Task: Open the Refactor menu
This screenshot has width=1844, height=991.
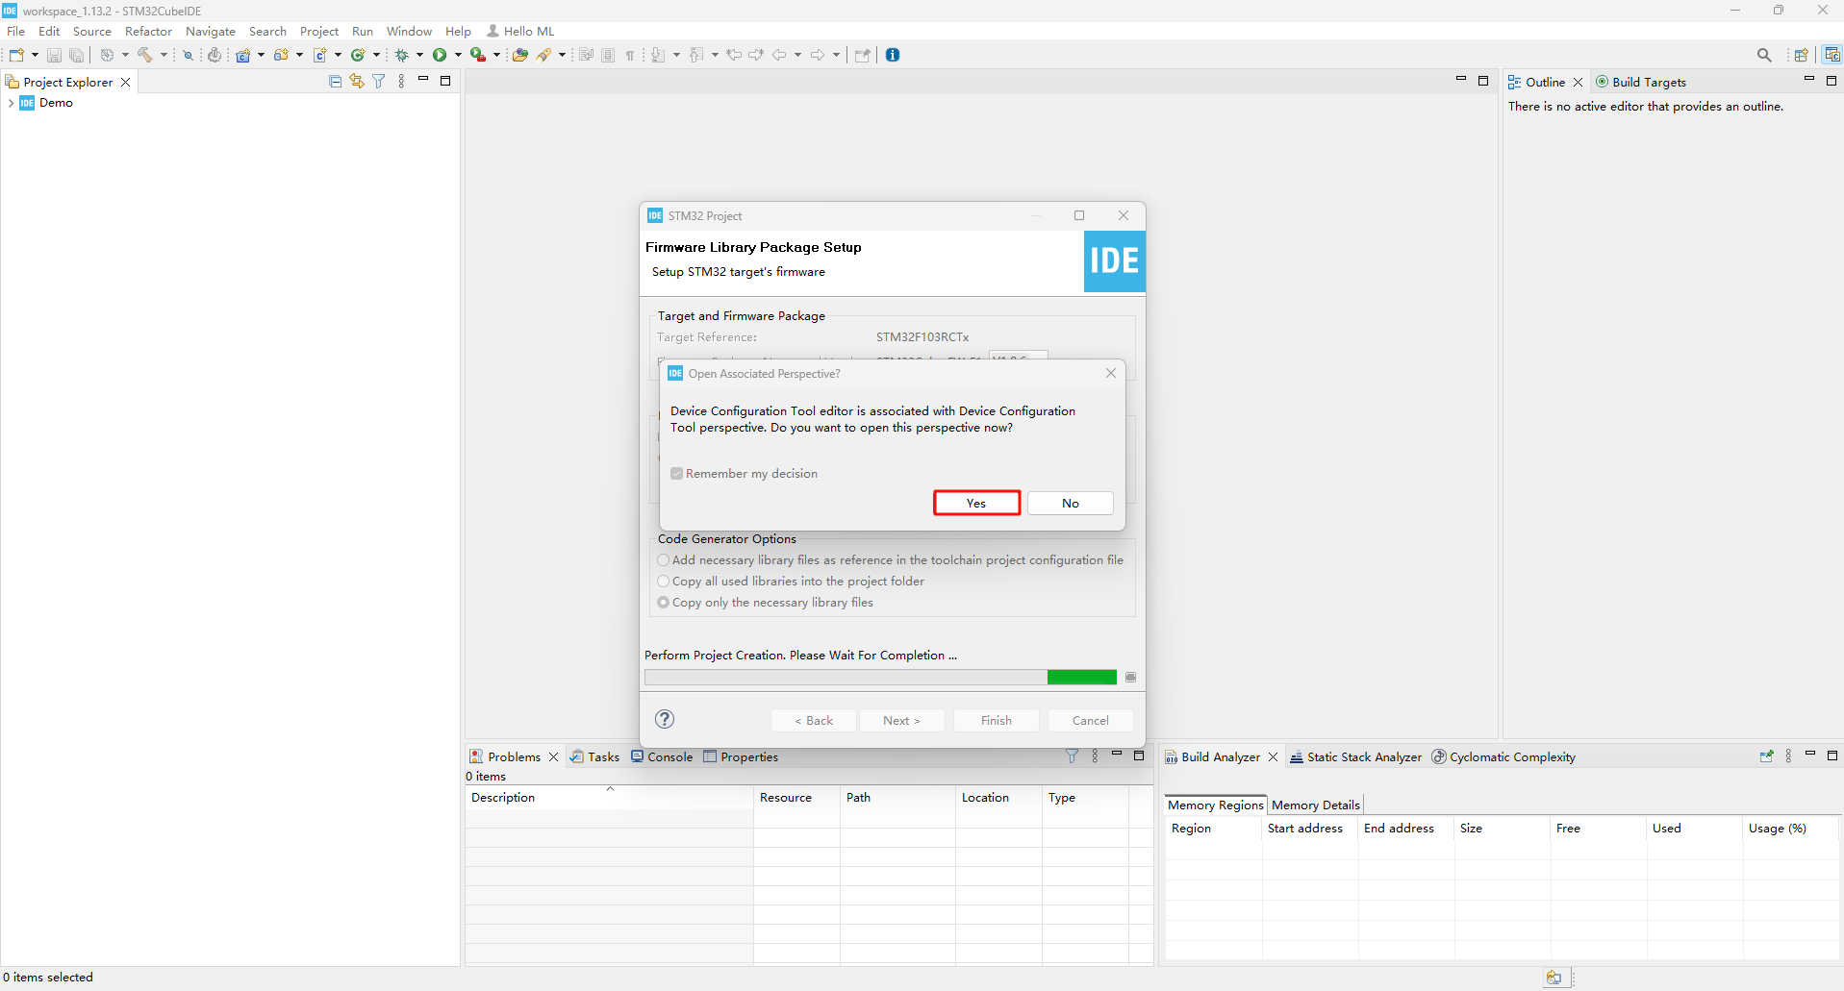Action: (148, 31)
